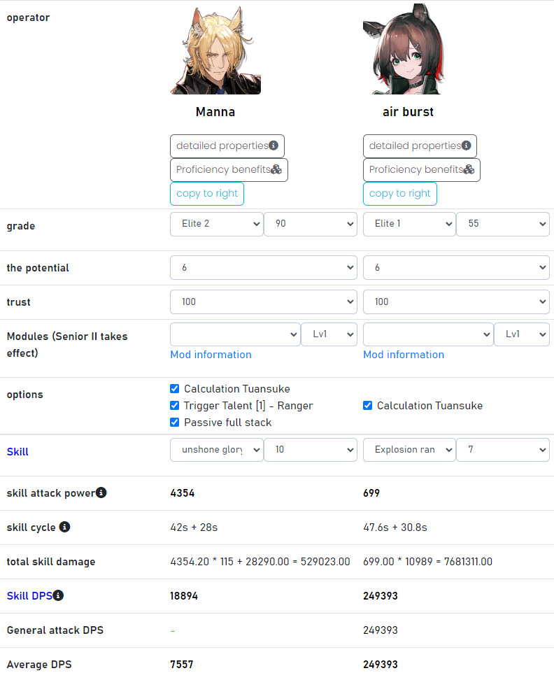Click air burst's copy to right button
The height and width of the screenshot is (680, 554).
tap(400, 194)
